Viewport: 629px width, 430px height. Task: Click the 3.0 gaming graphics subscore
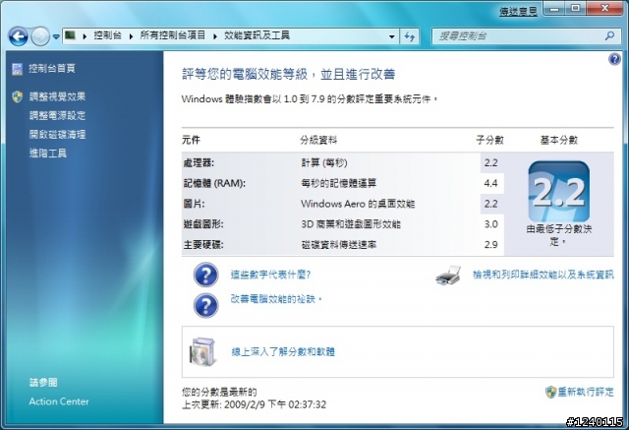(x=490, y=224)
